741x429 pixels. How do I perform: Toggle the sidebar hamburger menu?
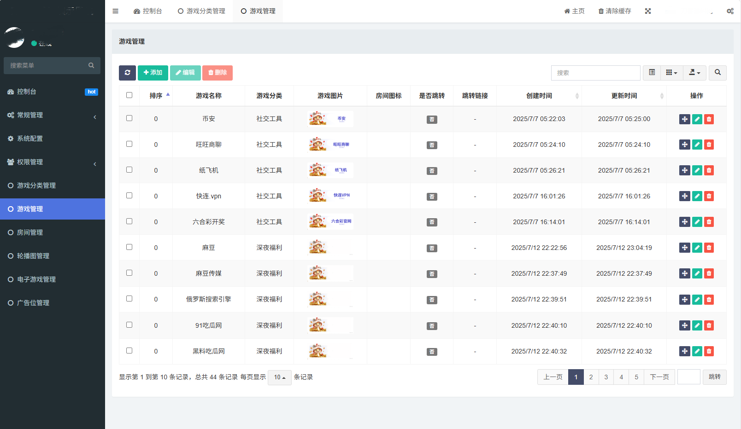(116, 11)
